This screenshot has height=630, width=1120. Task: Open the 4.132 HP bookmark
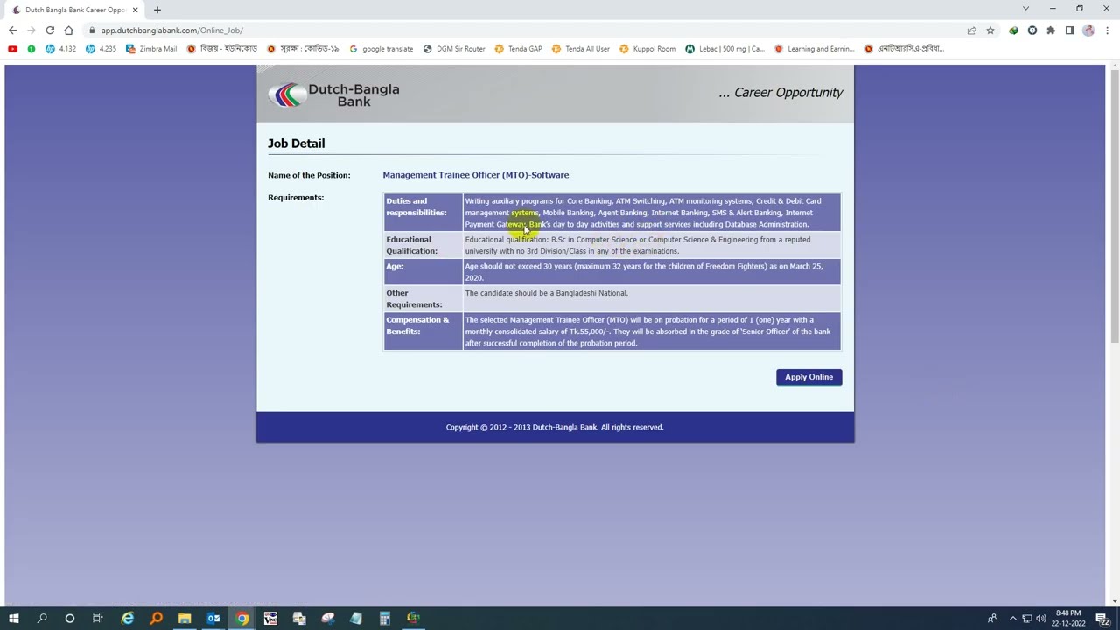(61, 49)
